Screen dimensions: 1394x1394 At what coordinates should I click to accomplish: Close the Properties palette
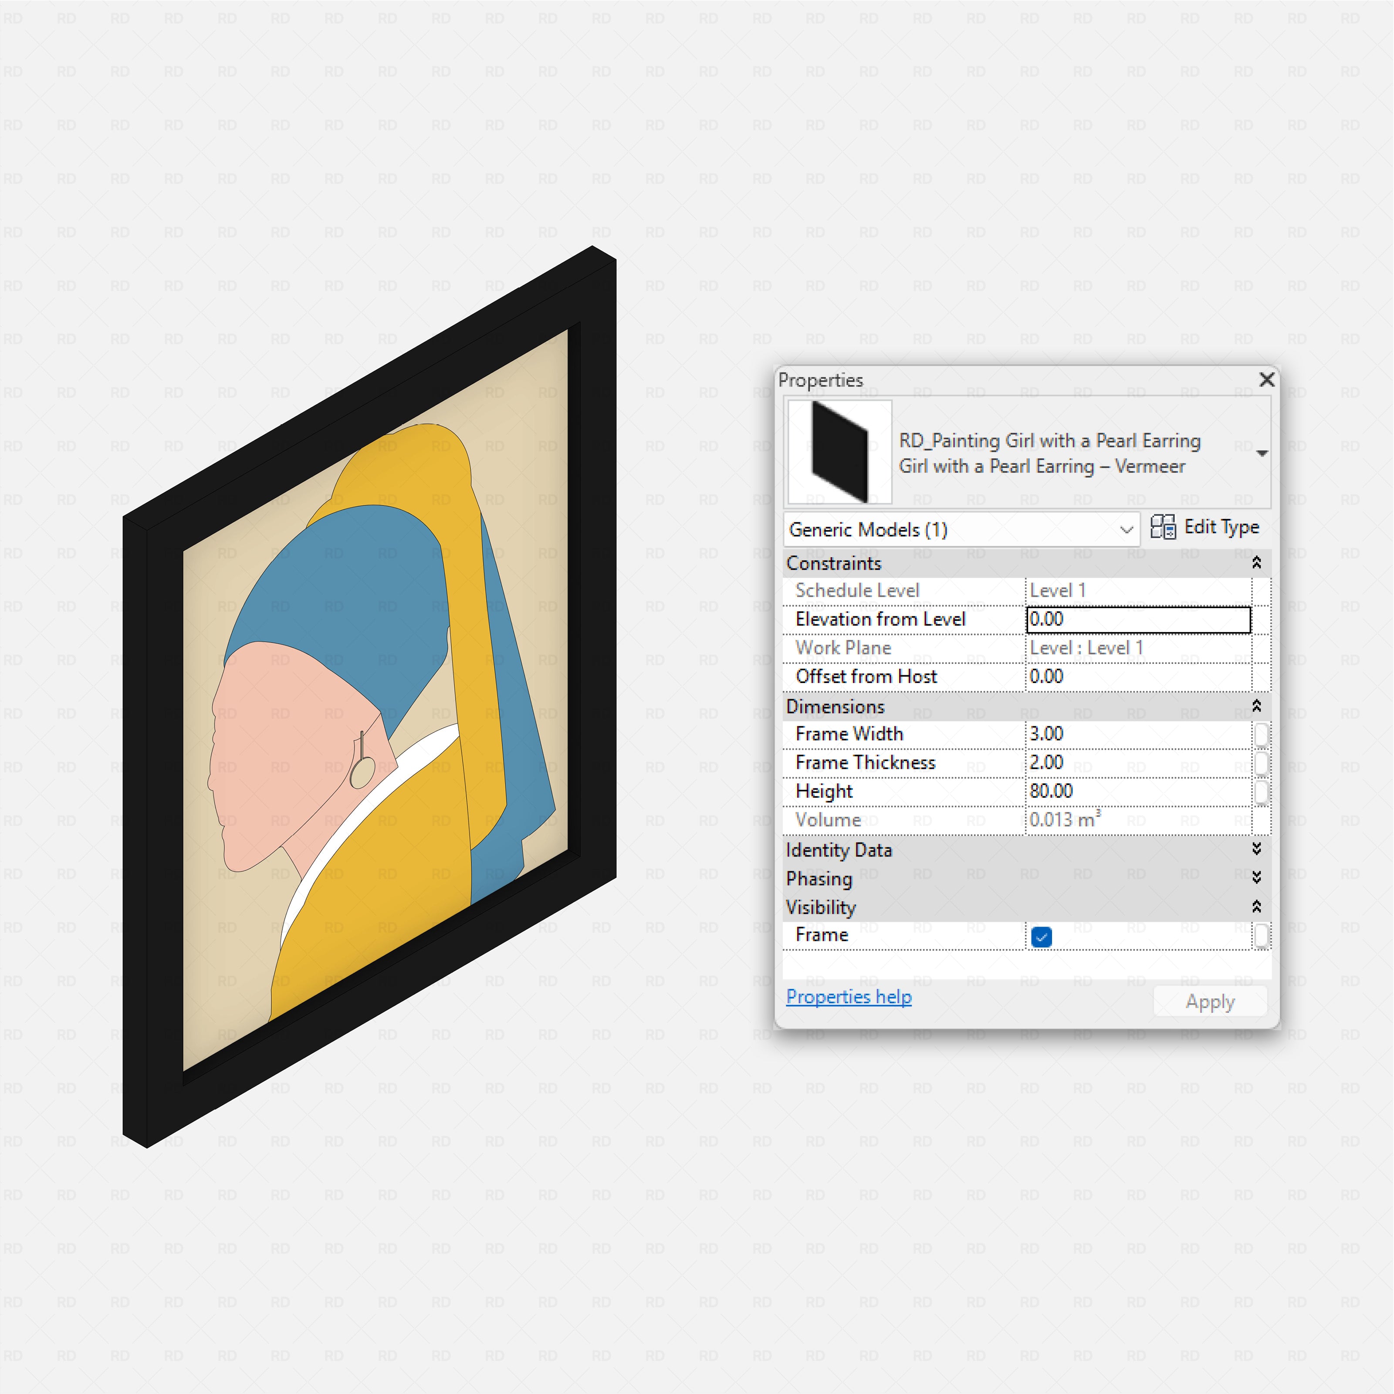tap(1266, 380)
